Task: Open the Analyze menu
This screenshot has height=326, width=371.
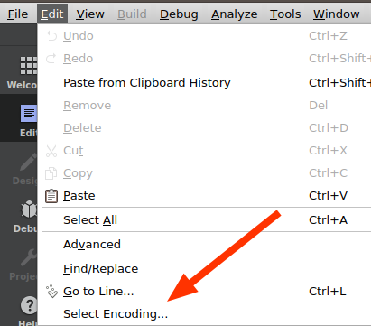Action: coord(235,14)
